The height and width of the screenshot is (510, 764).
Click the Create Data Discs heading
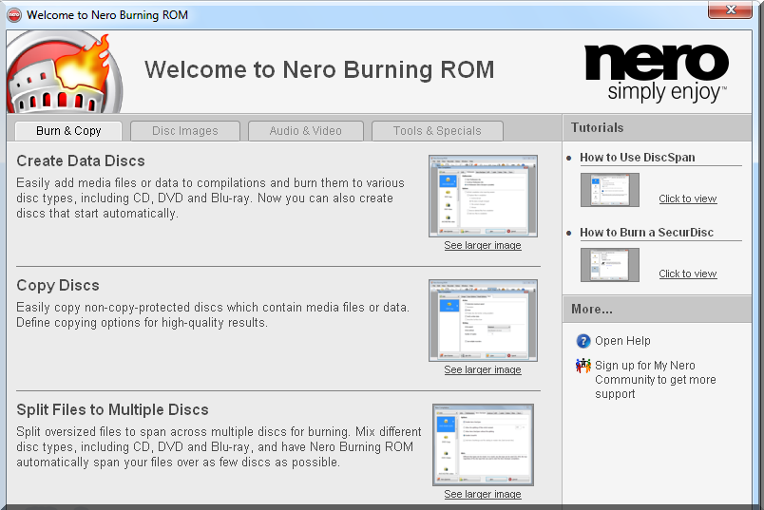81,161
